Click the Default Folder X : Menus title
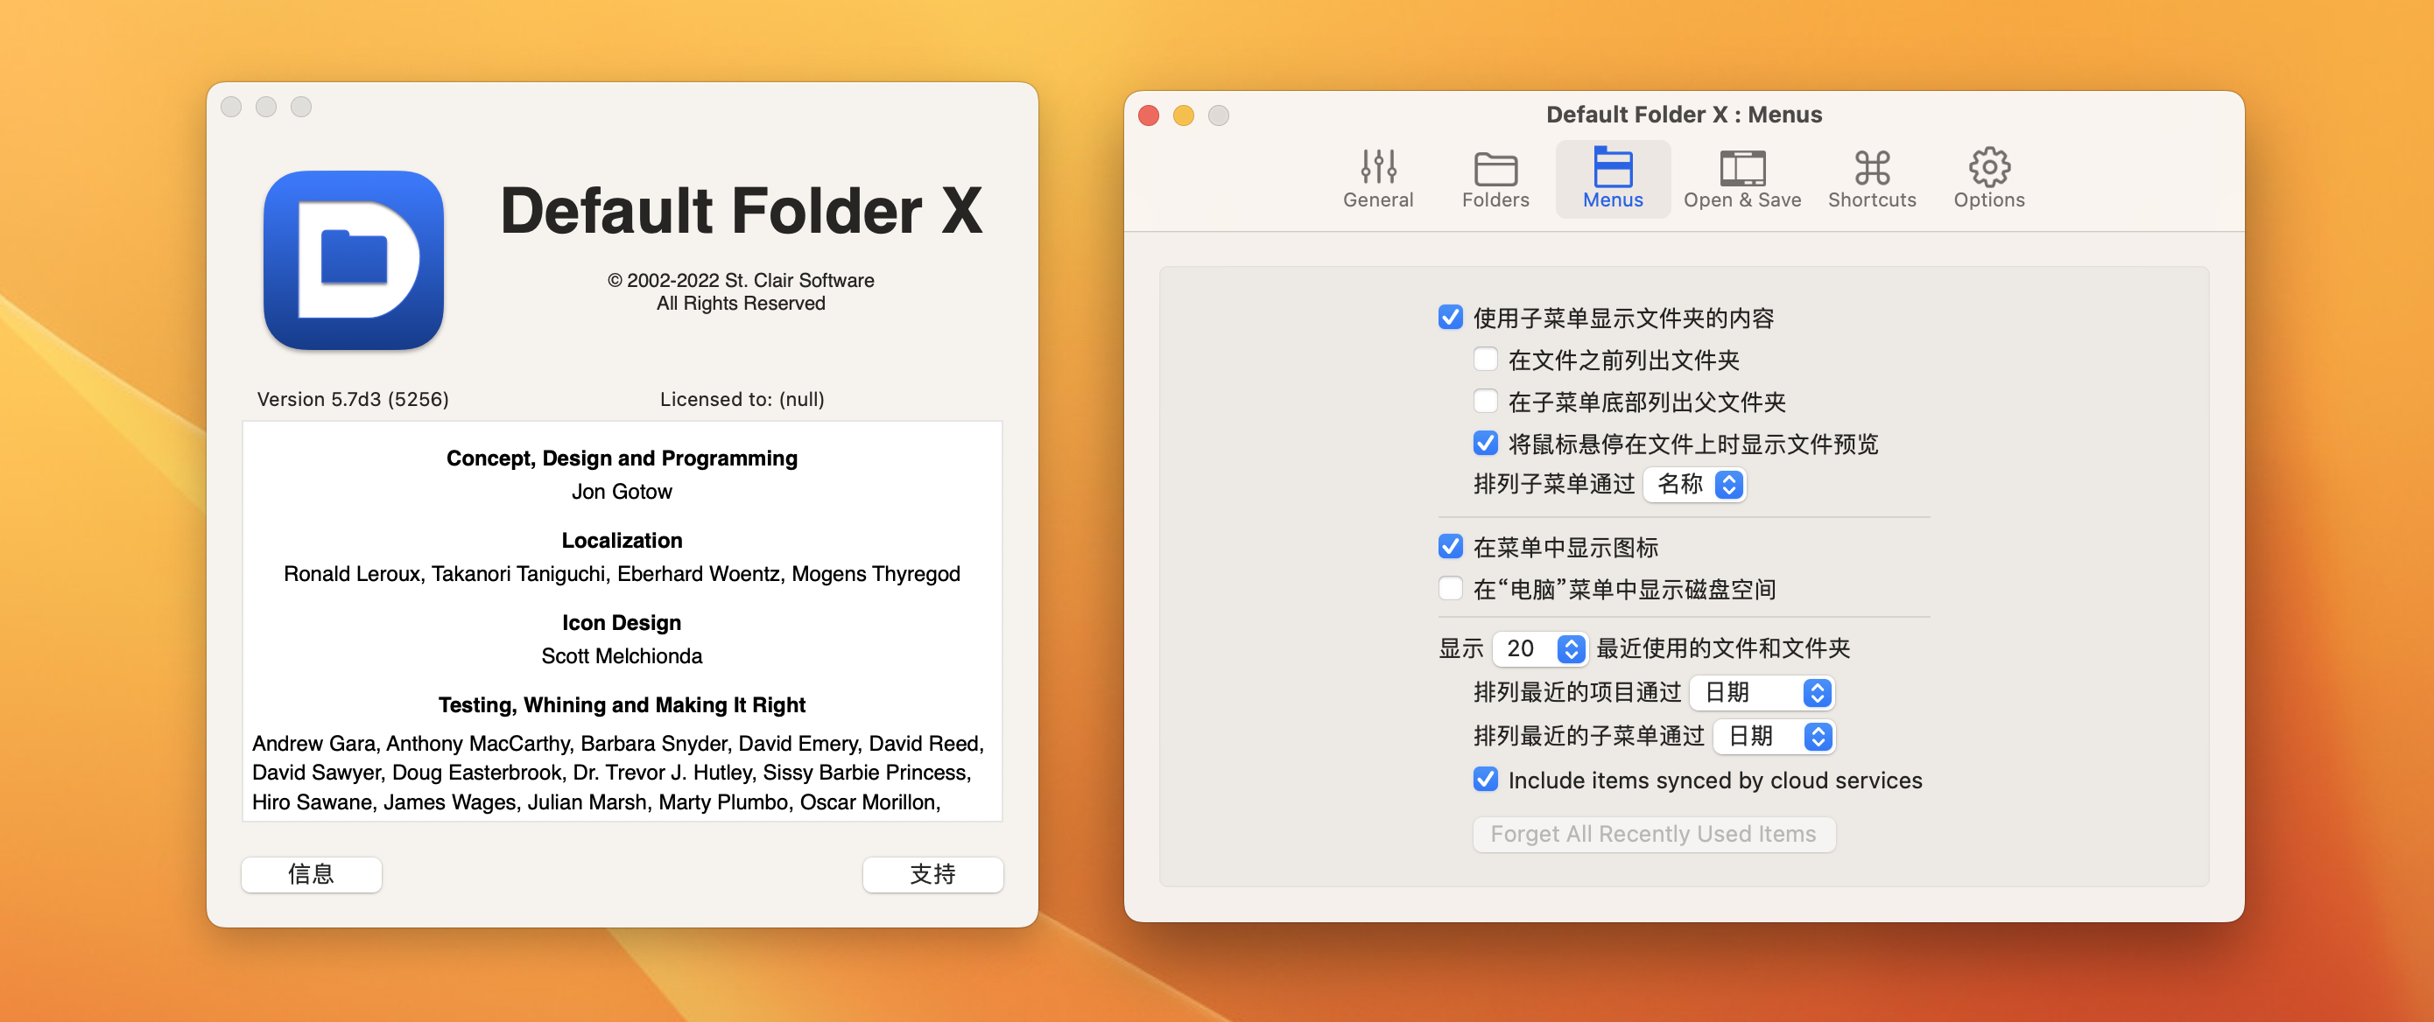2434x1022 pixels. coord(1683,115)
